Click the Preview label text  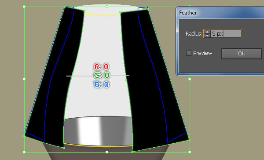tap(202, 53)
